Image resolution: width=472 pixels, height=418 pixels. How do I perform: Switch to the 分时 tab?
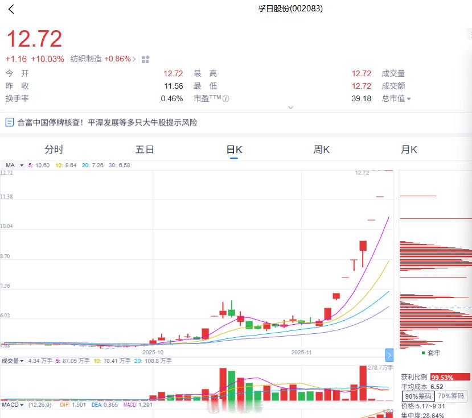point(54,149)
